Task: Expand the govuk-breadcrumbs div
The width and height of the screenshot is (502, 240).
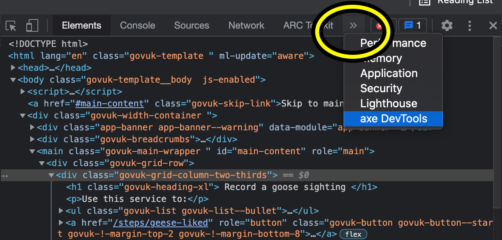Action: tap(32, 139)
